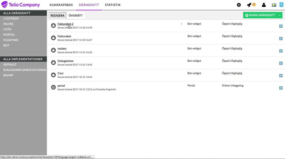Viewport: 285px width, 159px height.
Task: Go to the Statistik menu
Action: click(x=113, y=5)
